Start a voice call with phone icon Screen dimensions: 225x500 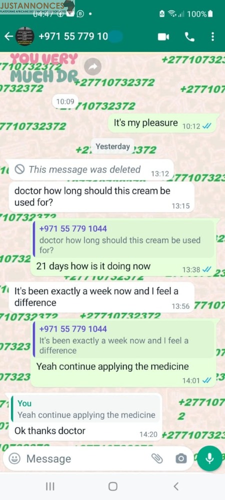point(189,37)
